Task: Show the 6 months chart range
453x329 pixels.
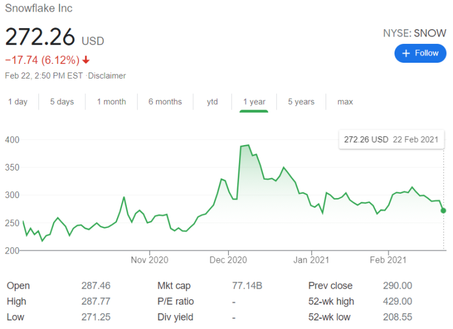Action: point(165,102)
